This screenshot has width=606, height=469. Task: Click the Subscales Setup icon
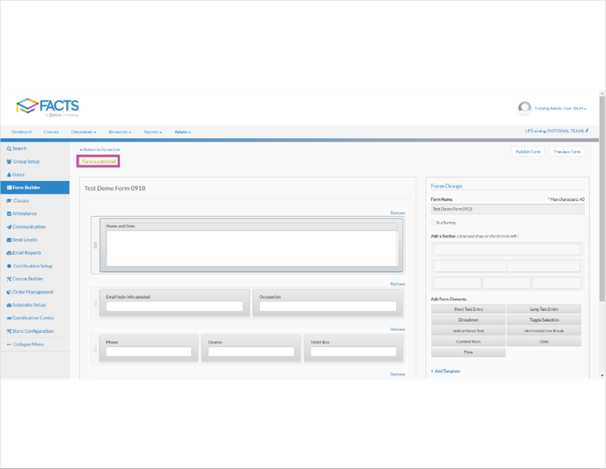pos(9,305)
